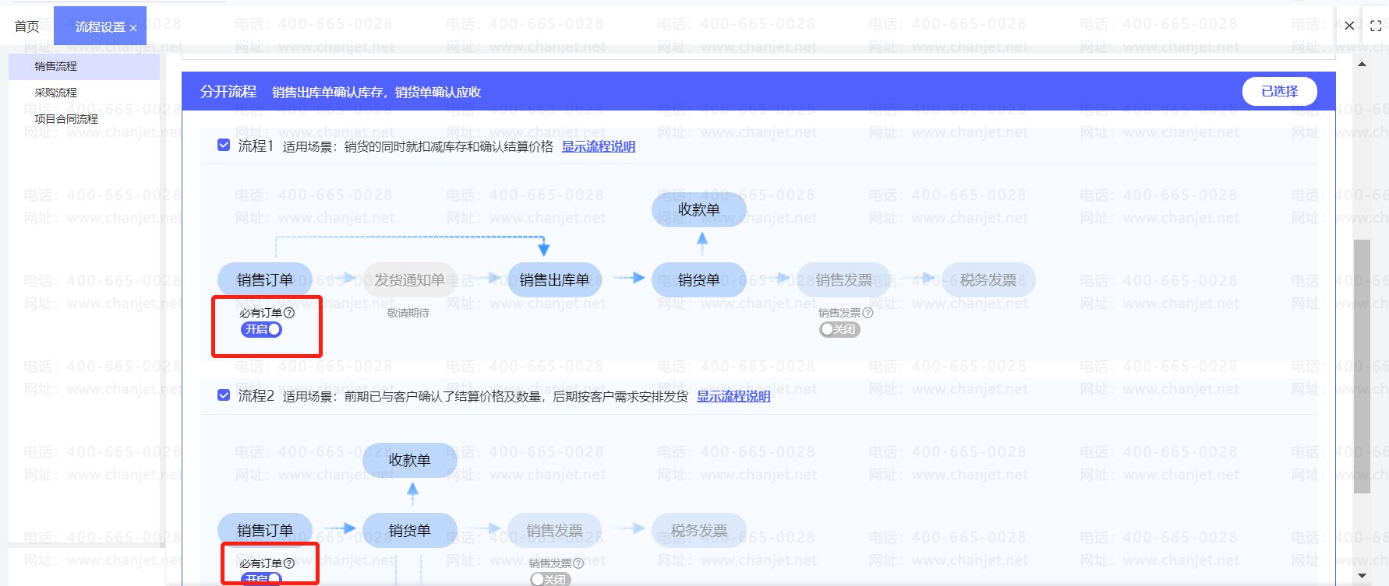Image resolution: width=1389 pixels, height=586 pixels.
Task: Click the 销售订单 node in 流程1
Action: pos(264,280)
